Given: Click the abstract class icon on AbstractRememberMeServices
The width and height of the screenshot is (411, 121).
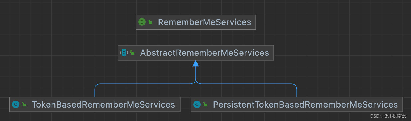Looking at the screenshot, I should 124,53.
